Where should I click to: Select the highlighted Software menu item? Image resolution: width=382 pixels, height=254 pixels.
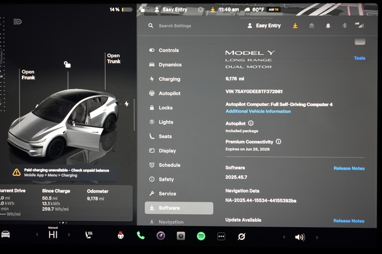179,208
